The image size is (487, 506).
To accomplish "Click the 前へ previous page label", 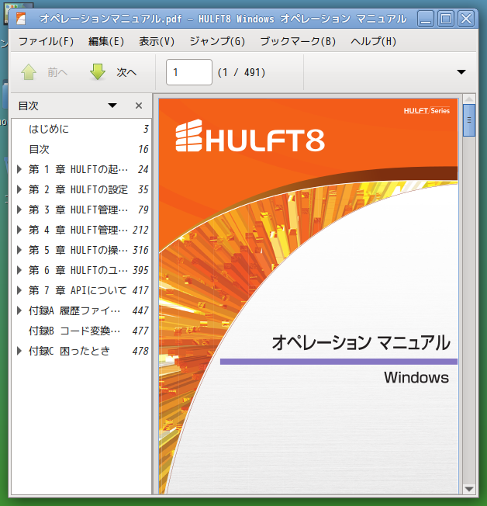I will tap(57, 72).
